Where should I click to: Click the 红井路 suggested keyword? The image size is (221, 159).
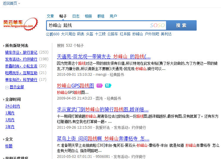pos(125,34)
